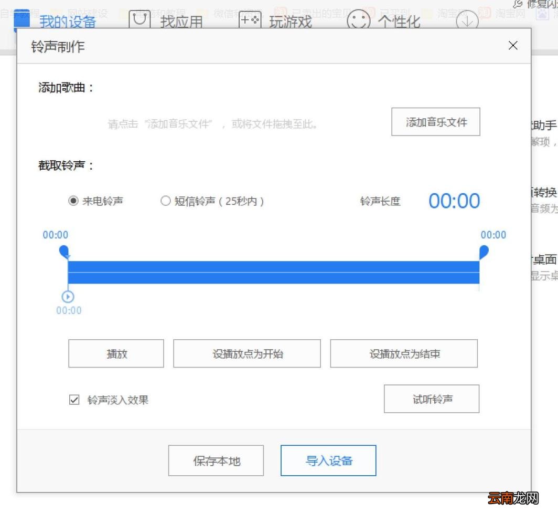Select 来电铃声 radio option

point(73,201)
